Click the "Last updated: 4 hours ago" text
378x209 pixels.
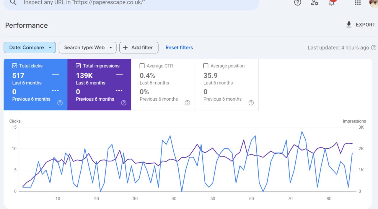pyautogui.click(x=338, y=48)
